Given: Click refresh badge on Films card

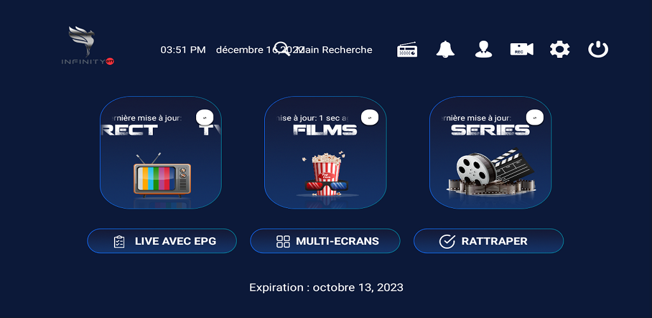Looking at the screenshot, I should [370, 118].
